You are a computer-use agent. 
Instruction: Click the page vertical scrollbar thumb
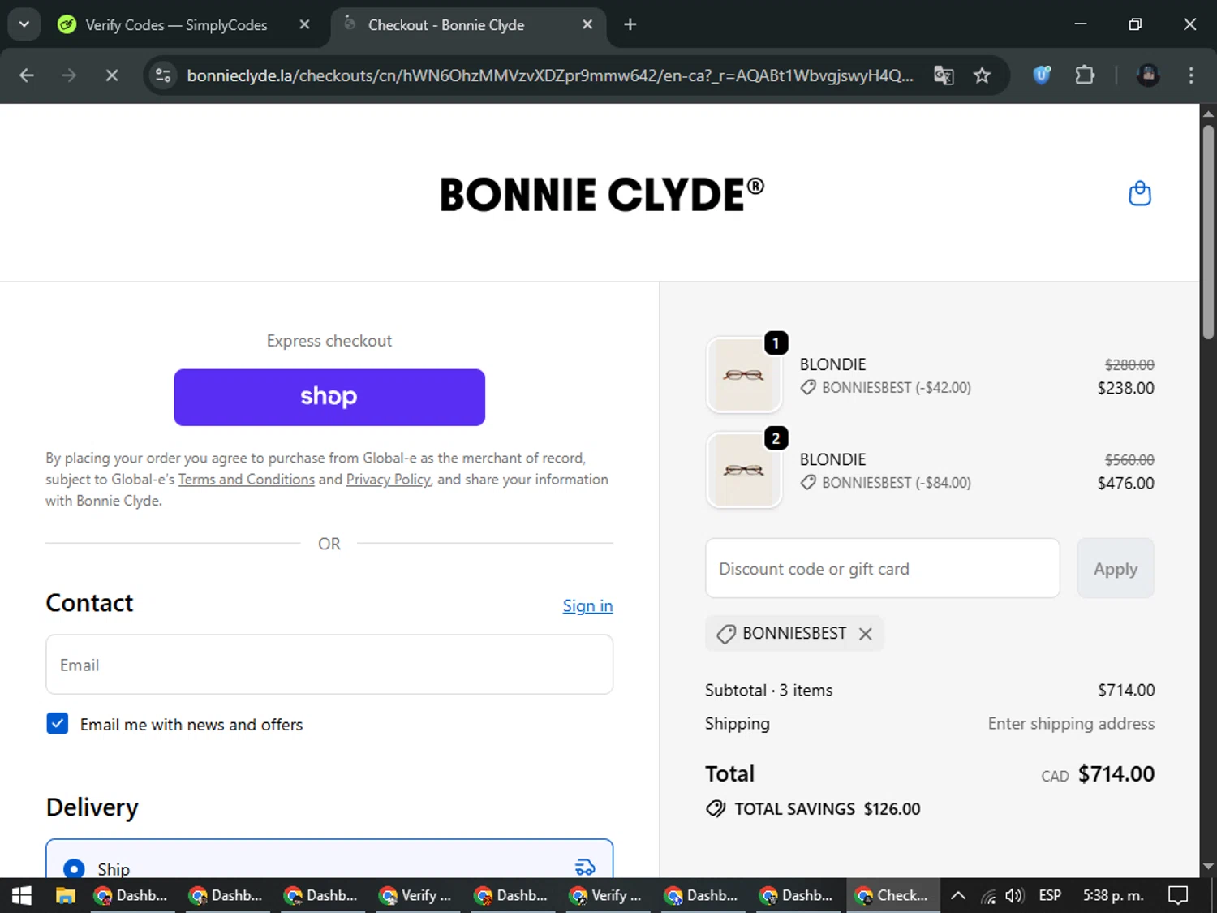pyautogui.click(x=1208, y=231)
